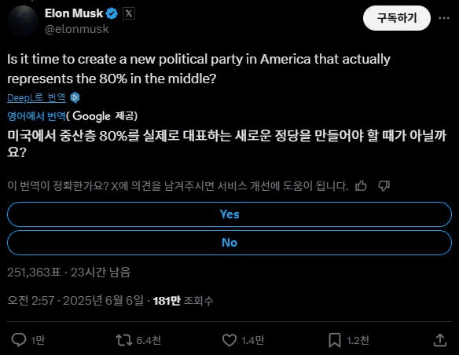Screen dimensions: 459x355
Task: Click the Elon Musk display name
Action: (x=74, y=13)
